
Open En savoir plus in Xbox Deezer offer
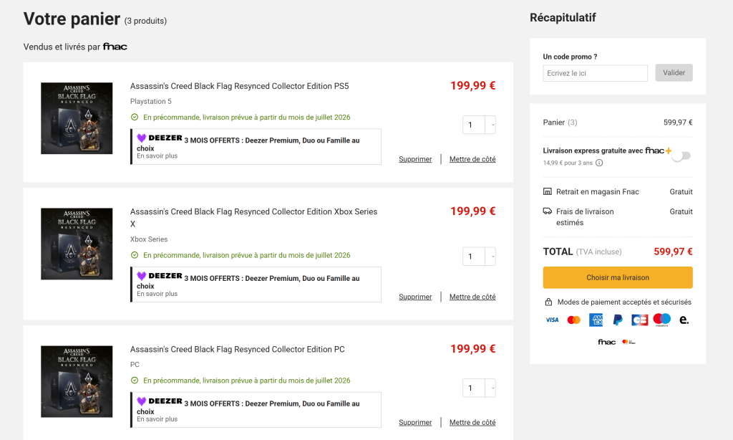(x=157, y=294)
